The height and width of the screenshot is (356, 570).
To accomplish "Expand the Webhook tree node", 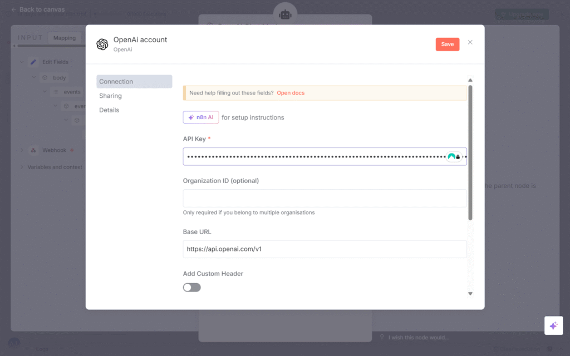I will click(22, 150).
